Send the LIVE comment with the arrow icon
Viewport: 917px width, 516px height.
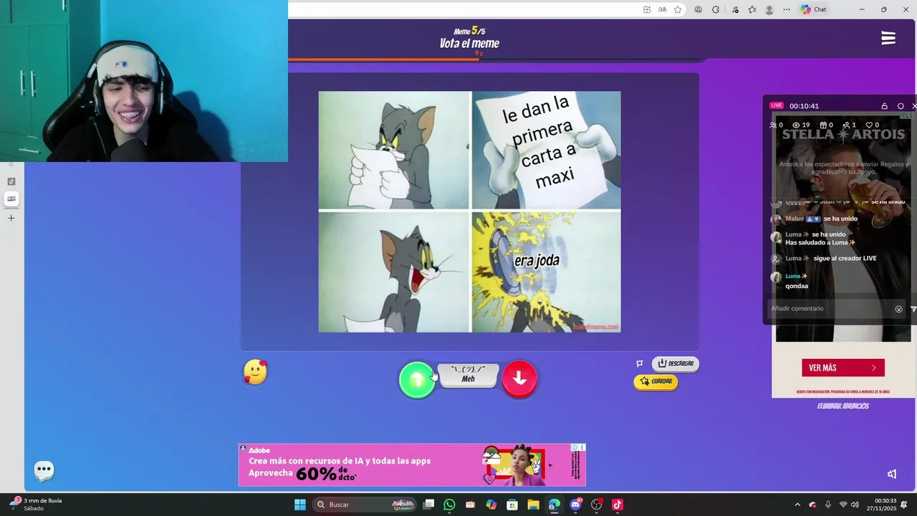(913, 309)
